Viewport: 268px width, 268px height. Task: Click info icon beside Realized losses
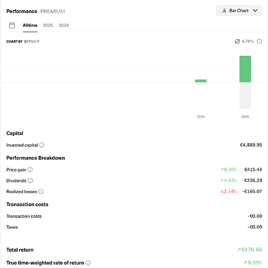point(41,191)
